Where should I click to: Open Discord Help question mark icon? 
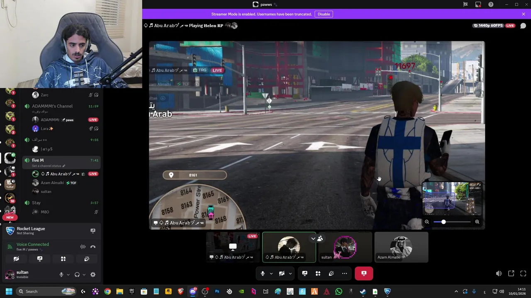(491, 5)
